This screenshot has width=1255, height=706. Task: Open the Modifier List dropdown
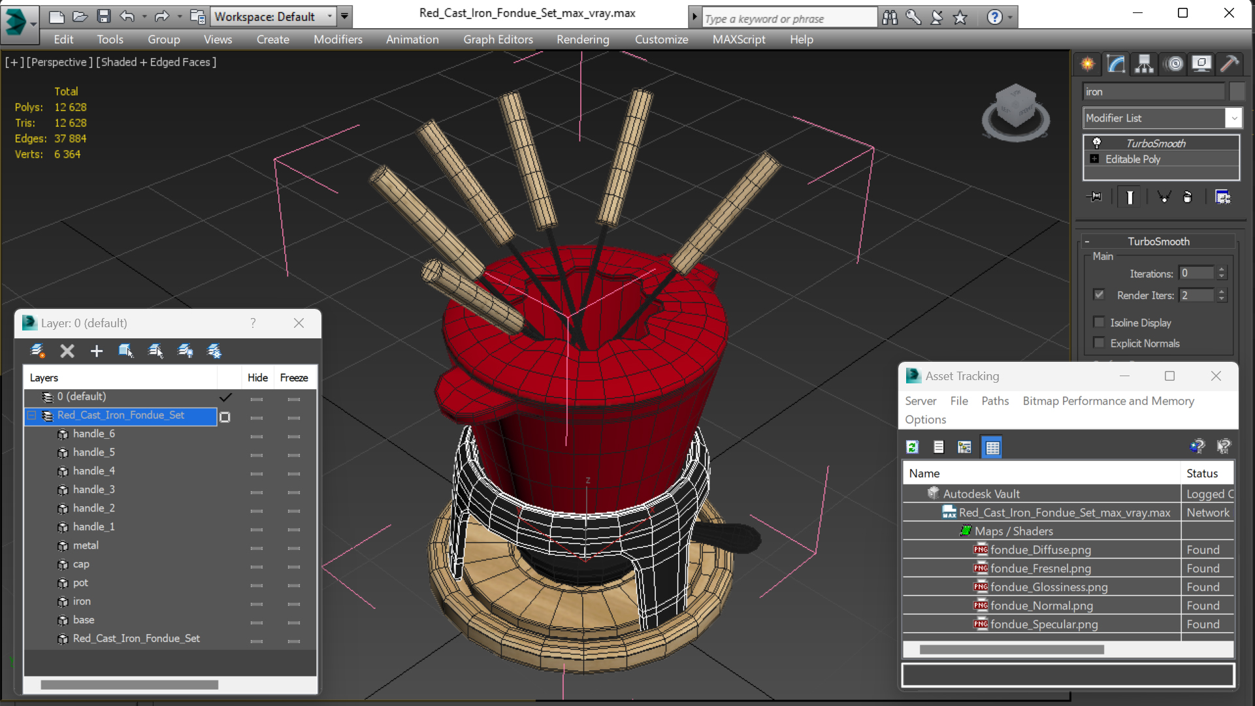1233,118
